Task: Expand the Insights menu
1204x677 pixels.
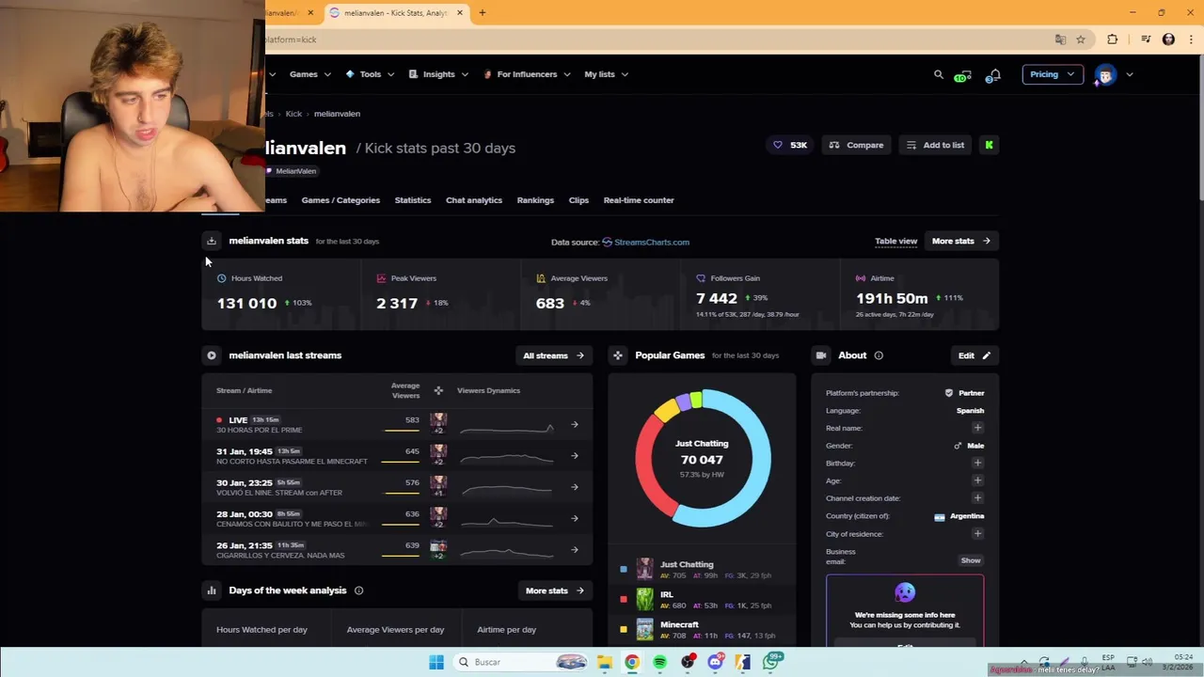Action: point(438,74)
